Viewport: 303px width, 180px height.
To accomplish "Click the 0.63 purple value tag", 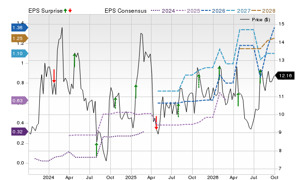I will click(20, 100).
